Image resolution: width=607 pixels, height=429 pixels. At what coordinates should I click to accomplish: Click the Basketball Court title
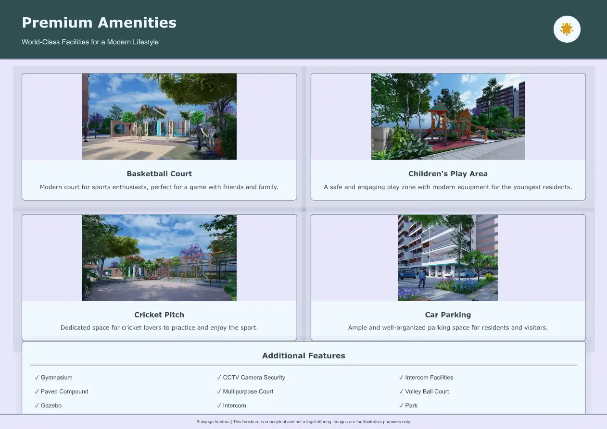point(159,174)
